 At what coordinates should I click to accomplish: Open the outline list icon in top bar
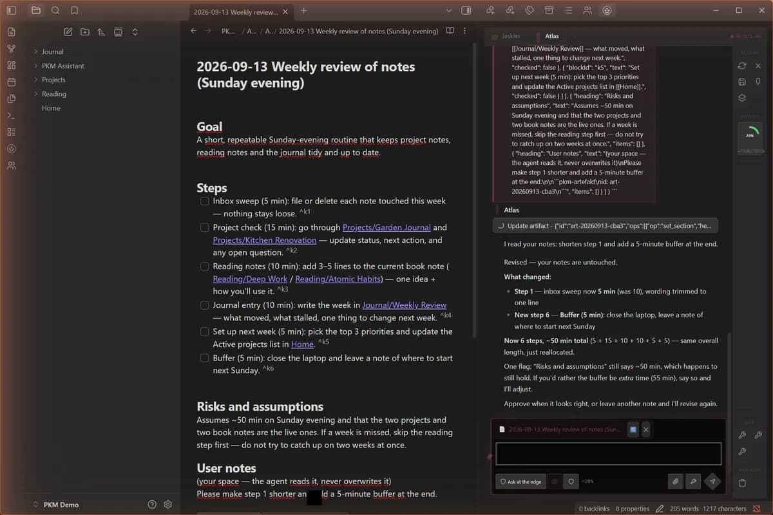coord(568,10)
